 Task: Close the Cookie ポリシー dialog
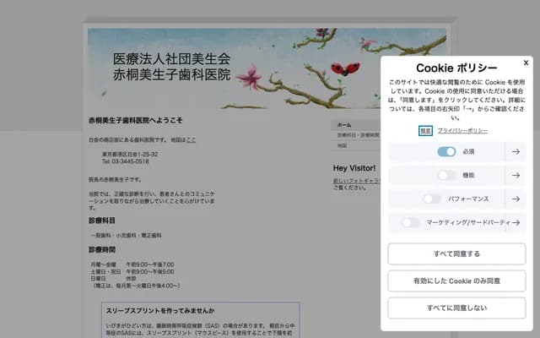(526, 63)
